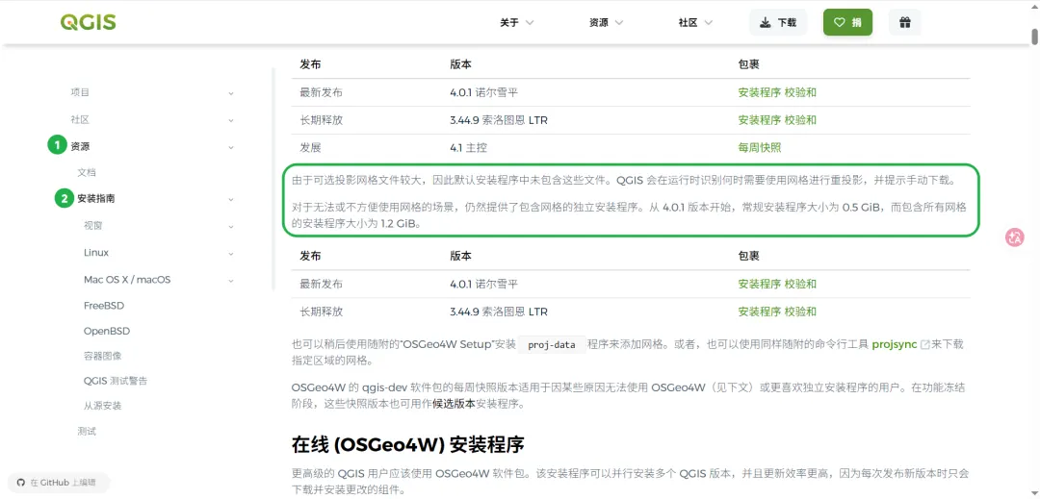Screen dimensions: 1040x499
Task: Click 安装程序 in 最新发布 row of the table with 发展 row
Action: [x=760, y=92]
